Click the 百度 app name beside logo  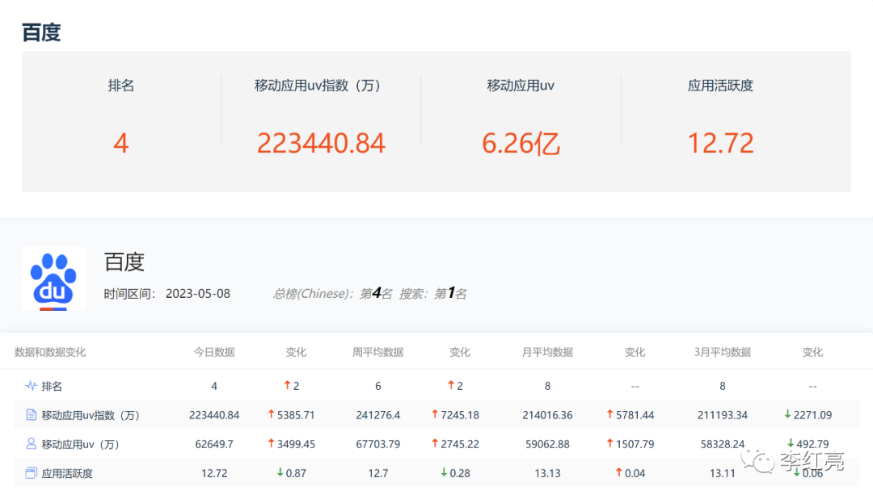pyautogui.click(x=124, y=262)
